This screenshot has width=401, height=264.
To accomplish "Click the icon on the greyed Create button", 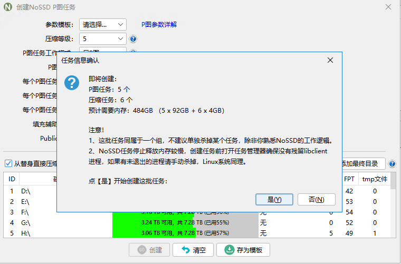I will pos(141,250).
